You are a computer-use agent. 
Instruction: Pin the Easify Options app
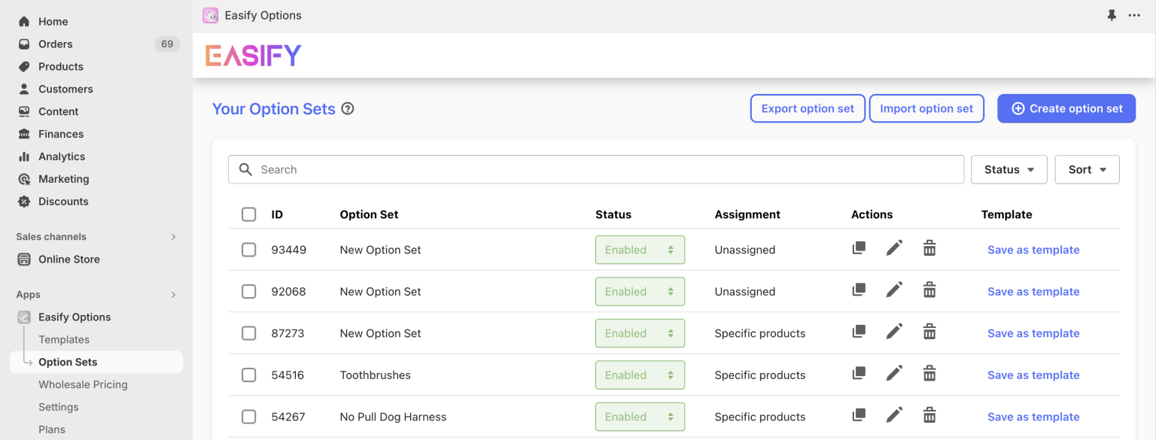(1112, 14)
